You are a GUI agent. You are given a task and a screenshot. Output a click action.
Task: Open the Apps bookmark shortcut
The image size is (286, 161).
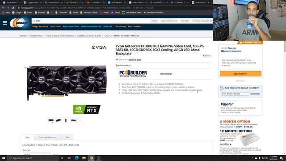pyautogui.click(x=6, y=13)
